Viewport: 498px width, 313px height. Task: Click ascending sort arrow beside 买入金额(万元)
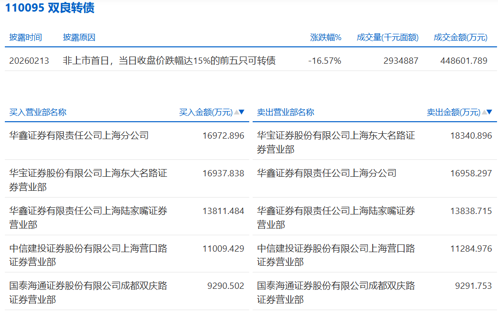236,112
